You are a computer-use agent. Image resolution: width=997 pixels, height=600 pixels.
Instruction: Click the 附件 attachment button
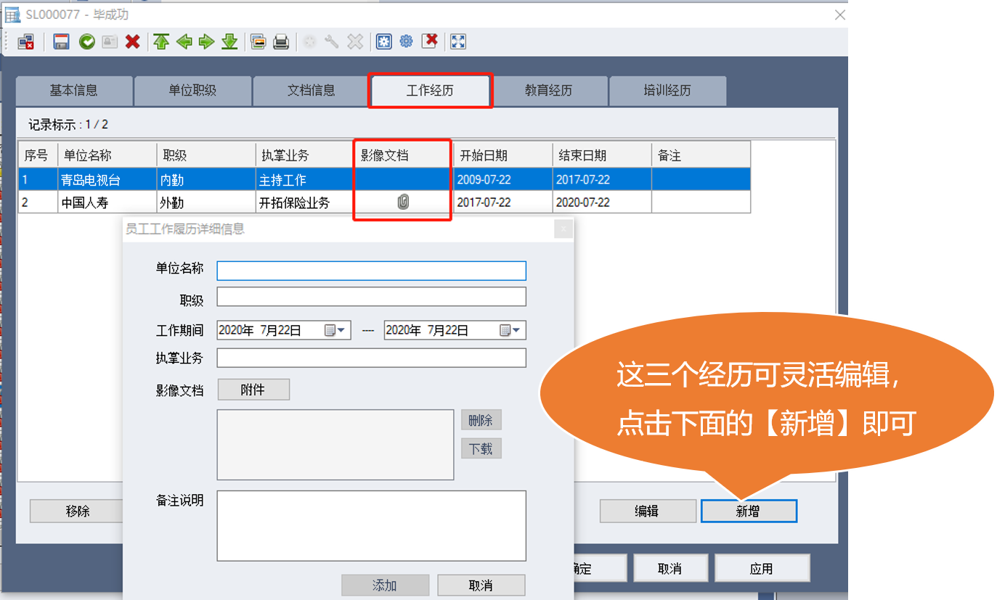click(253, 390)
